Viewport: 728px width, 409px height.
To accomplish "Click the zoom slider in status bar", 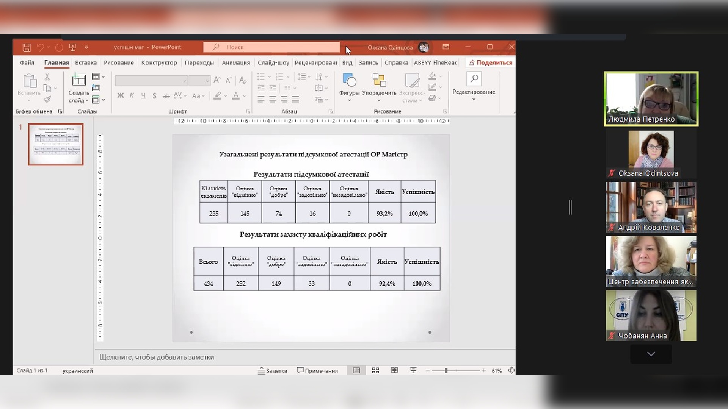I will click(446, 370).
